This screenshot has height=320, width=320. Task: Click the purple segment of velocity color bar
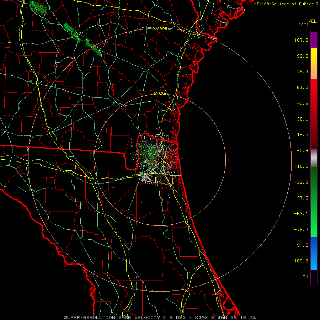tap(314, 39)
